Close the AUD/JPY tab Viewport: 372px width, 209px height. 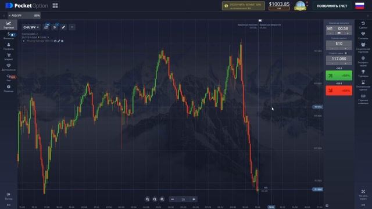9,16
